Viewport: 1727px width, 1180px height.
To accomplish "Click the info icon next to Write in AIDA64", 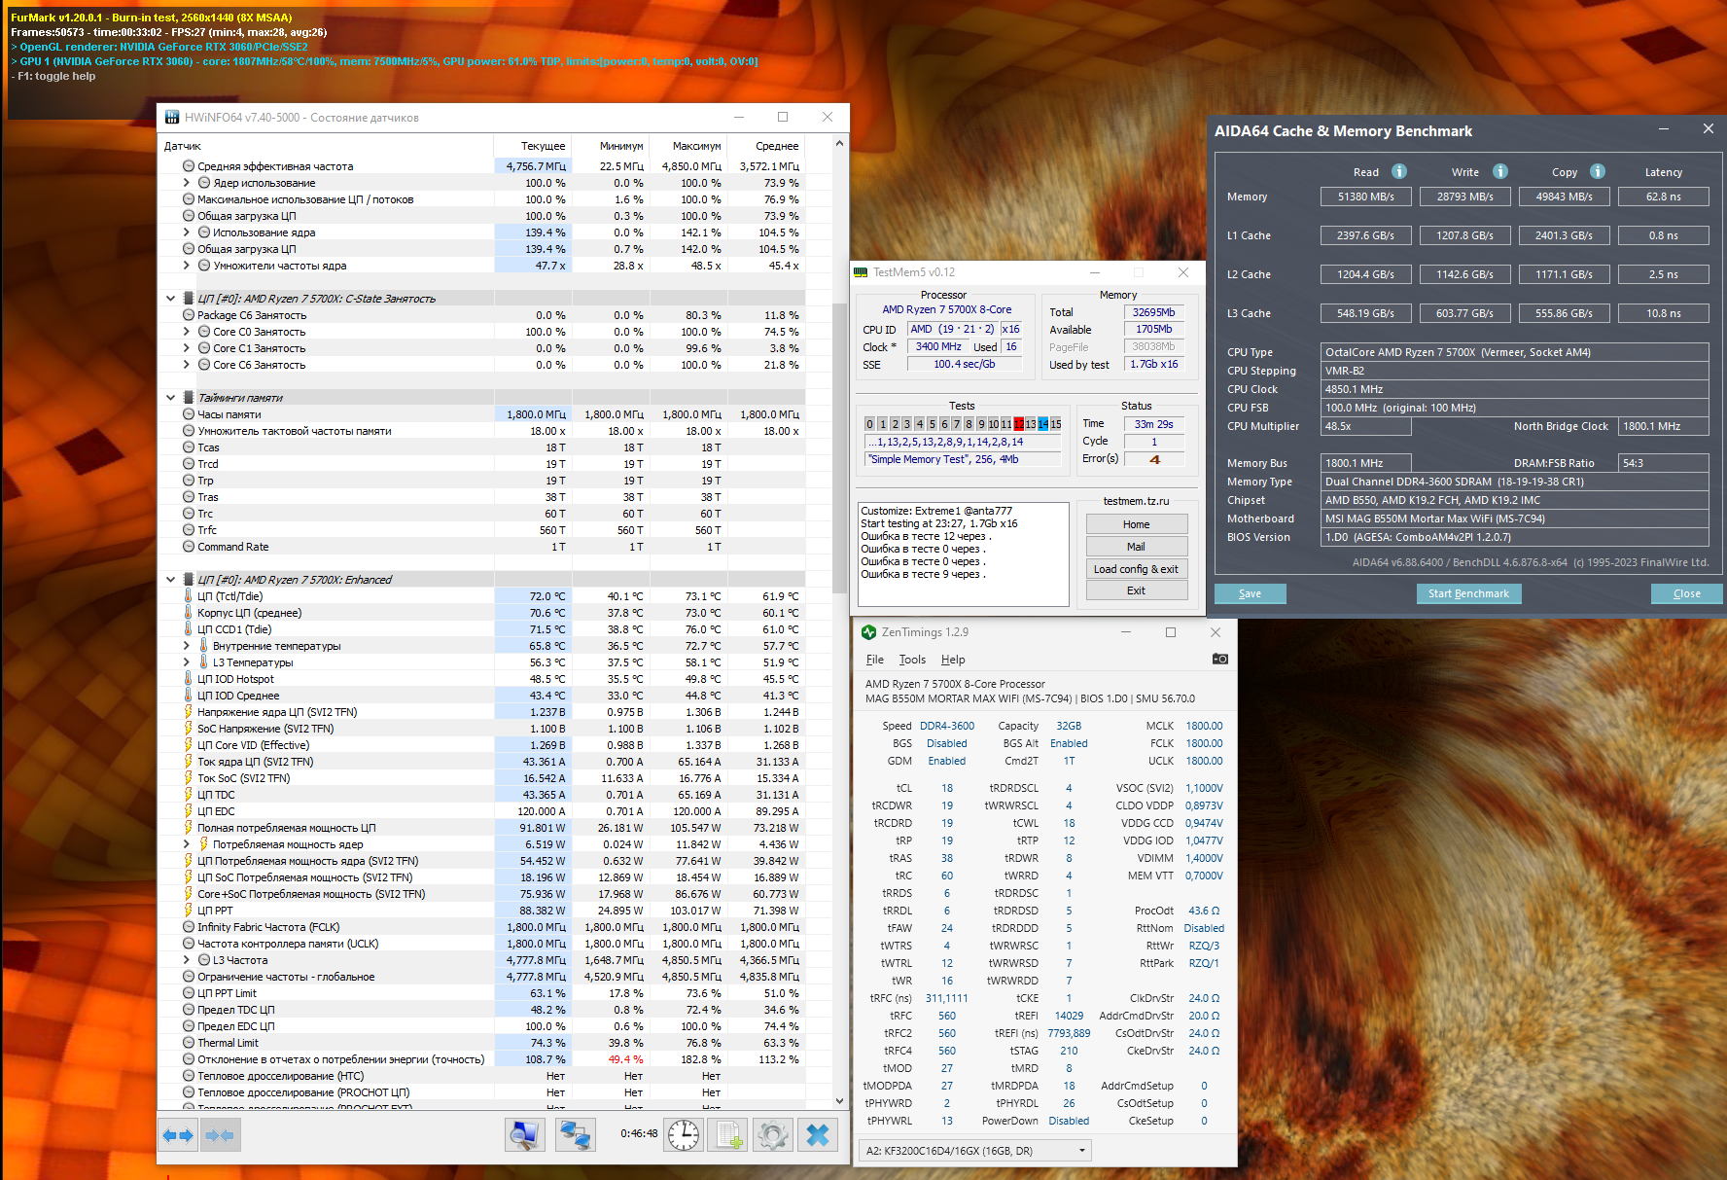I will pos(1500,171).
